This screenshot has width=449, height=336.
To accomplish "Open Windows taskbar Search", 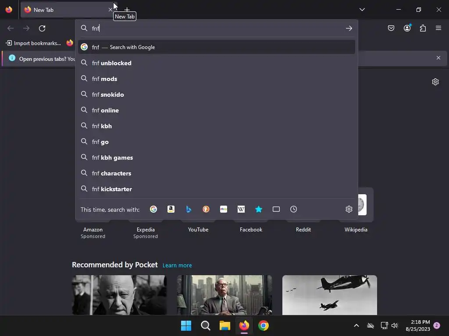I will tap(205, 325).
